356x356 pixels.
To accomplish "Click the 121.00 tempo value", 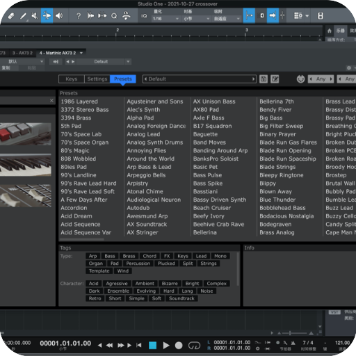I will tap(342, 343).
